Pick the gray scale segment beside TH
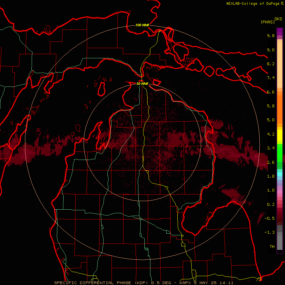The width and height of the screenshot is (285, 285). coord(280,243)
